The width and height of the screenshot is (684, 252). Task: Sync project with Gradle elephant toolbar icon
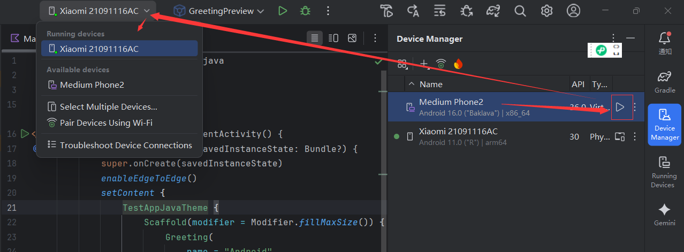click(493, 11)
